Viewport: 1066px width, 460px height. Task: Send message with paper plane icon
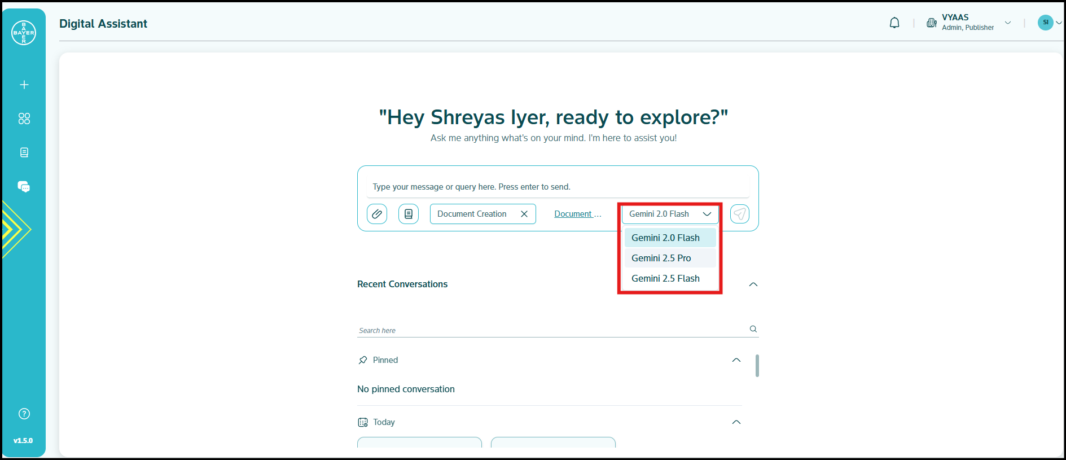(x=739, y=214)
